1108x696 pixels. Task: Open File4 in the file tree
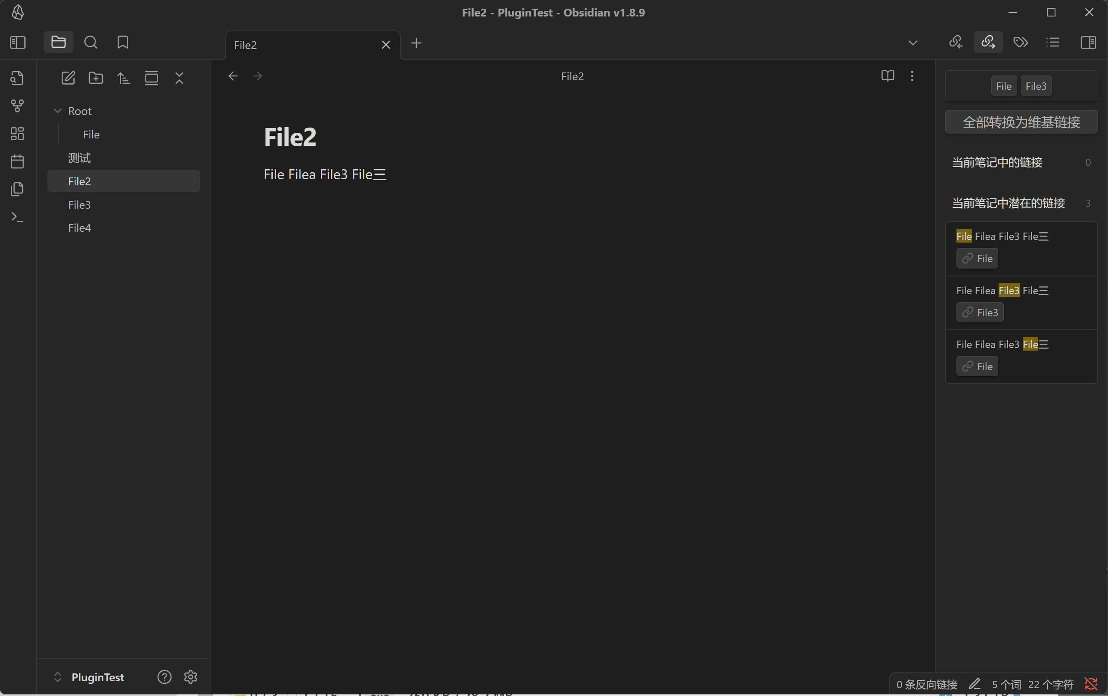point(79,228)
